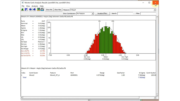Click the LSL marker label on histogram
The image size is (180, 101).
pyautogui.click(x=99, y=21)
